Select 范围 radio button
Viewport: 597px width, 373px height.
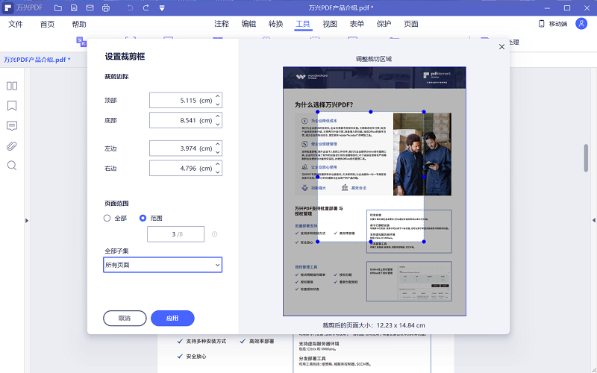(x=143, y=218)
